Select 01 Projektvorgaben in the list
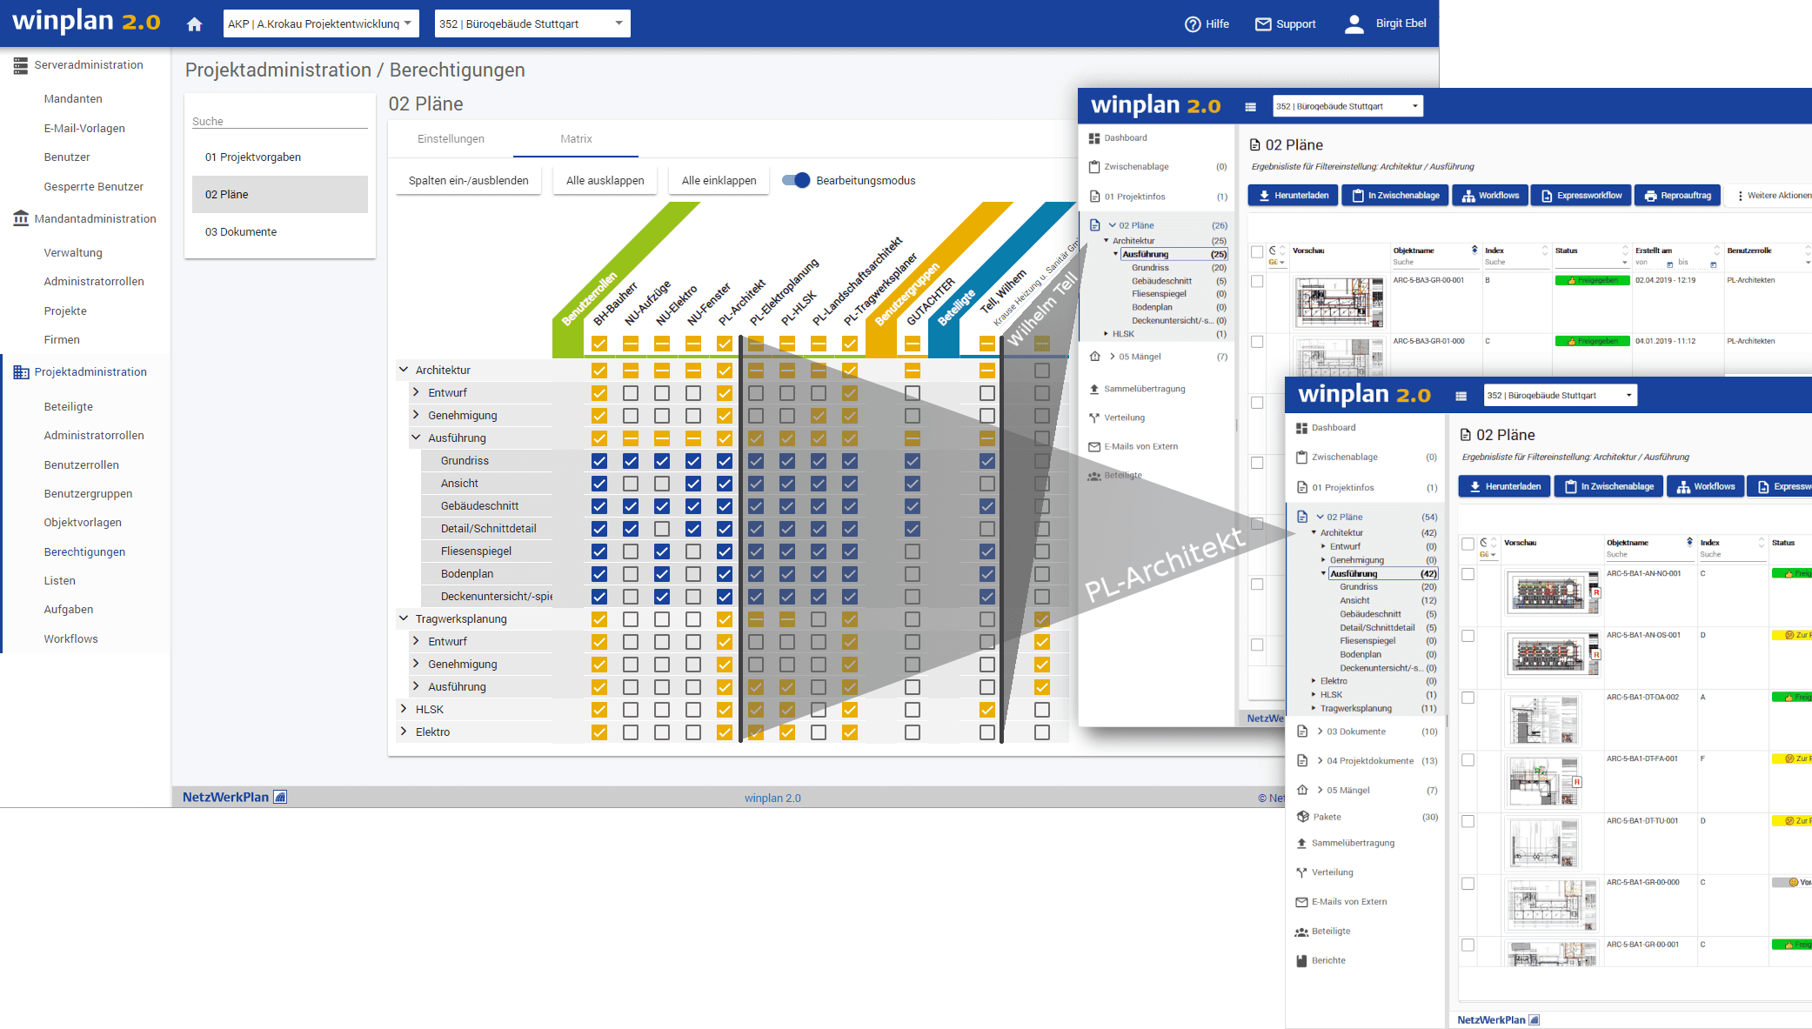Viewport: 1812px width, 1029px height. (280, 157)
